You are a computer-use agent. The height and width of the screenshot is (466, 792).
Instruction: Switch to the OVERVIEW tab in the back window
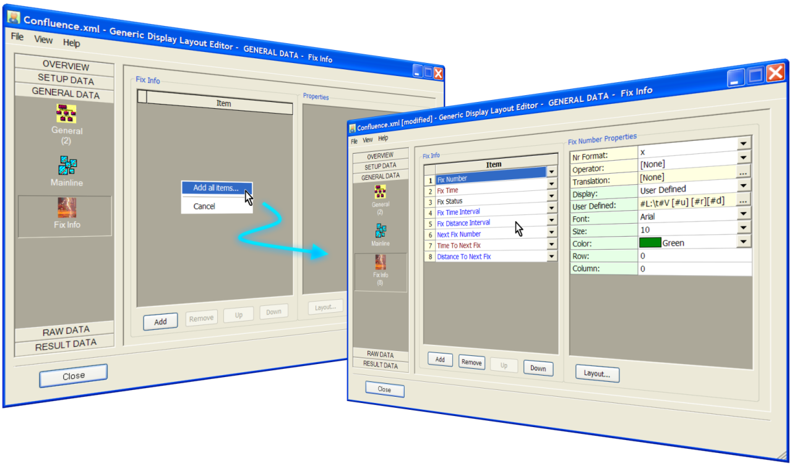tap(65, 66)
